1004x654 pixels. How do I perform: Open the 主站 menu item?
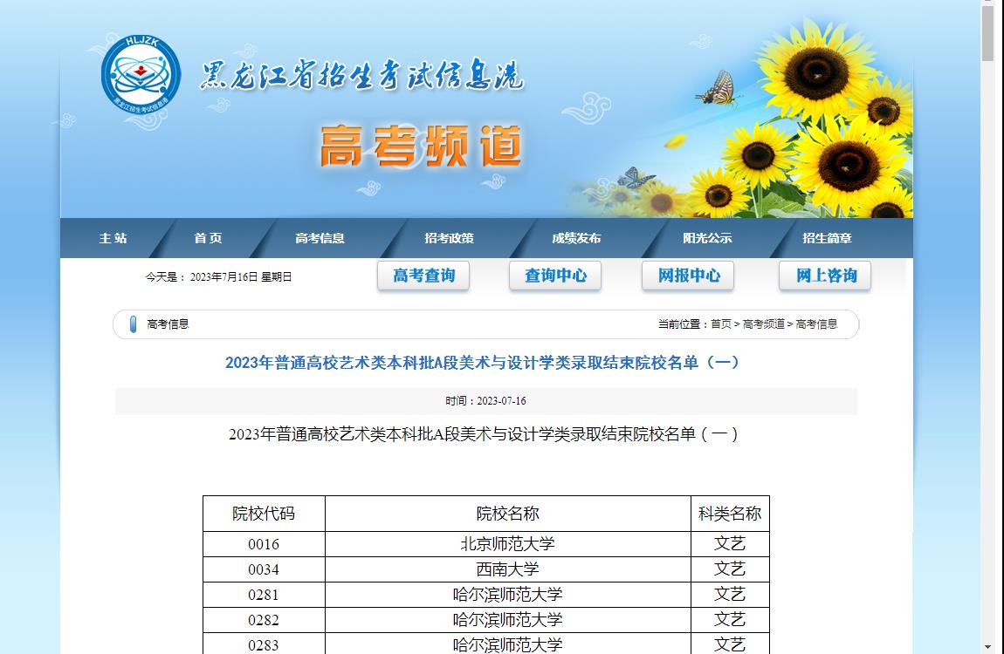(113, 238)
